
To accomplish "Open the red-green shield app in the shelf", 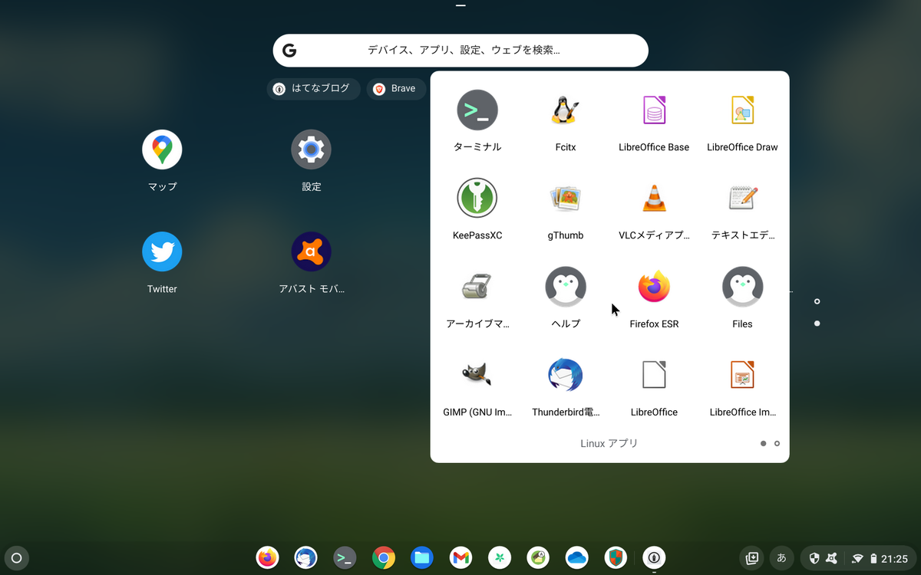I will [x=616, y=558].
